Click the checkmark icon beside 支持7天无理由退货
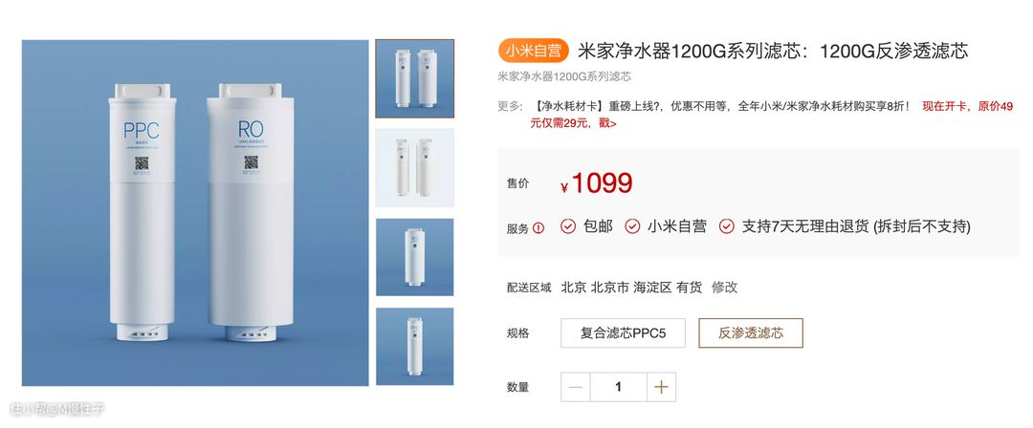Viewport: 1033px width, 428px height. [727, 226]
